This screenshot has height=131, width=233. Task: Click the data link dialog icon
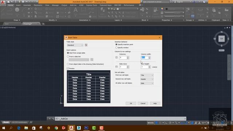(x=92, y=60)
